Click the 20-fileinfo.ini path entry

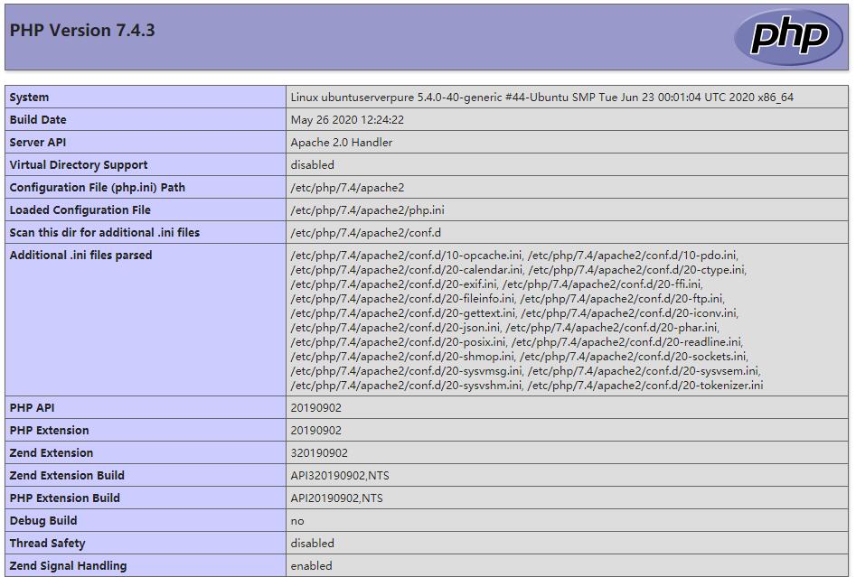click(403, 298)
